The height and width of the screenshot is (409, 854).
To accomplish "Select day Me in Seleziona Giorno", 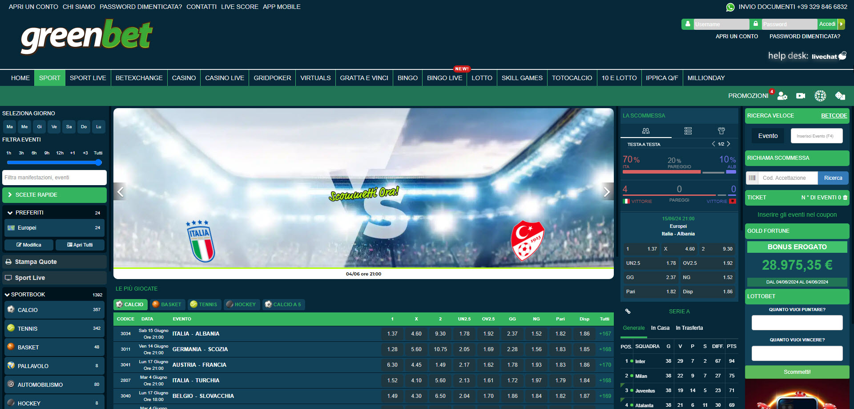I will pos(24,127).
